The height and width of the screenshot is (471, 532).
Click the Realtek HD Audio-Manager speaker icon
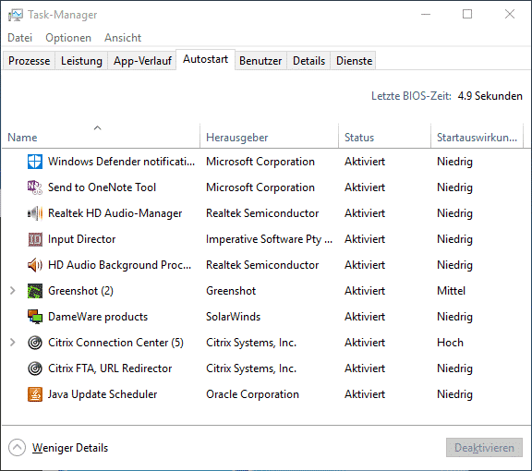[x=35, y=213]
